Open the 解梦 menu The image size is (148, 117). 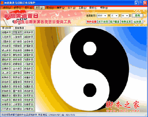[61, 8]
